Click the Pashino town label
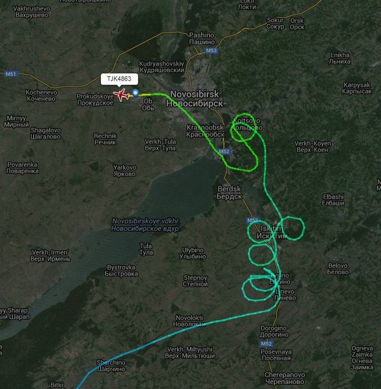The image size is (381, 389). click(202, 39)
